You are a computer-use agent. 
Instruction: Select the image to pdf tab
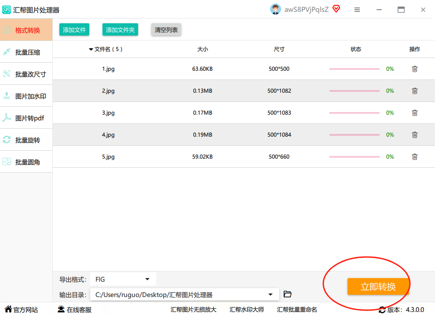tap(27, 118)
